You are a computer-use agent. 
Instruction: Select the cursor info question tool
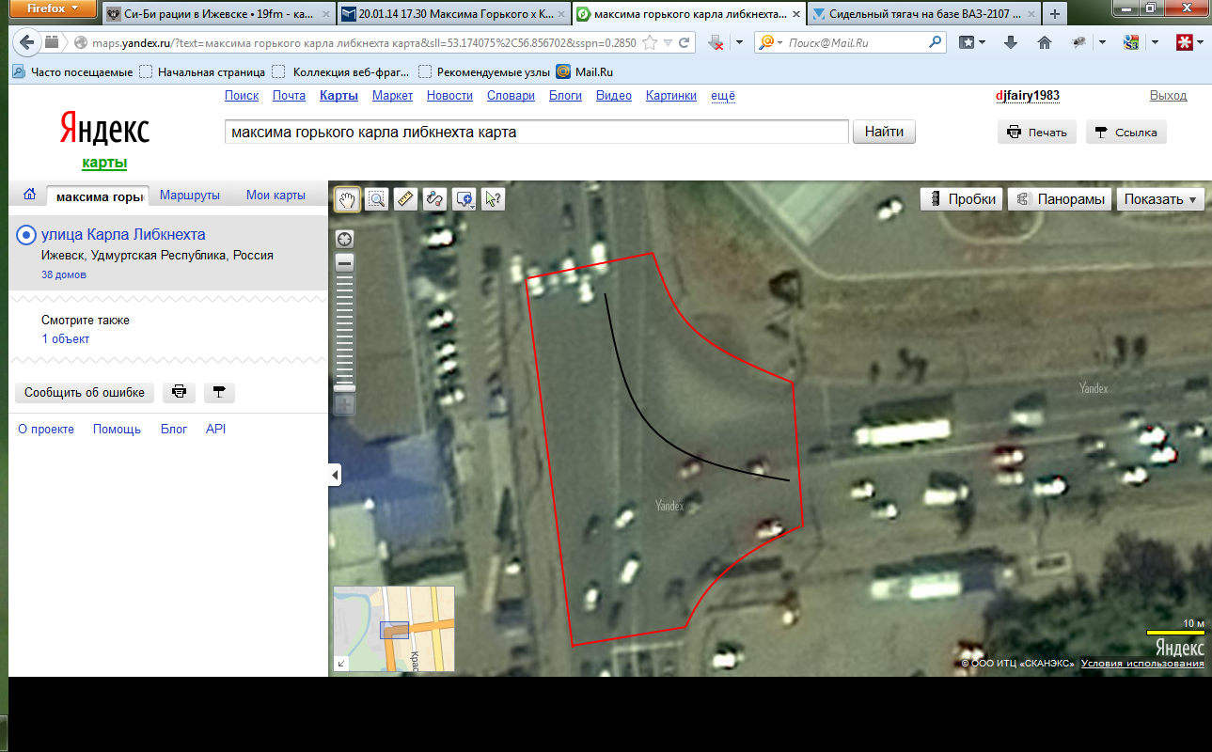click(x=493, y=199)
